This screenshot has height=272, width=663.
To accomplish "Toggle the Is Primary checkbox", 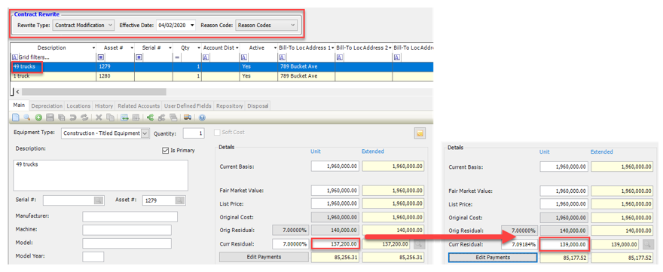I will [165, 150].
